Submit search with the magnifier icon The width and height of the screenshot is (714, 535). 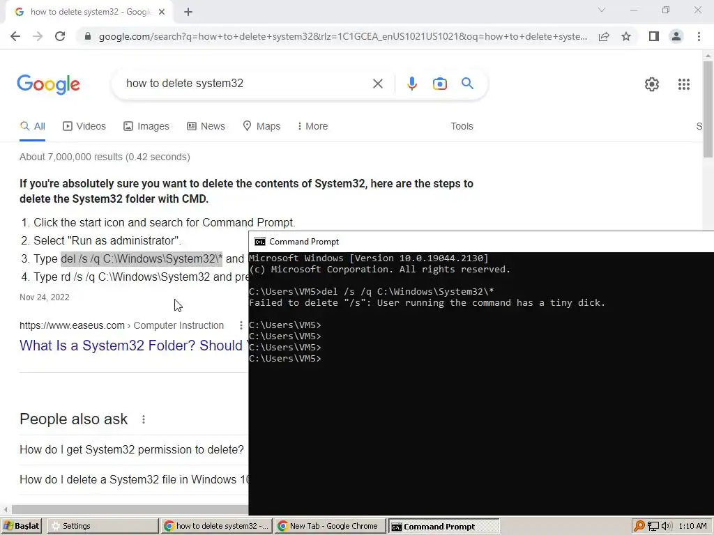coord(468,84)
